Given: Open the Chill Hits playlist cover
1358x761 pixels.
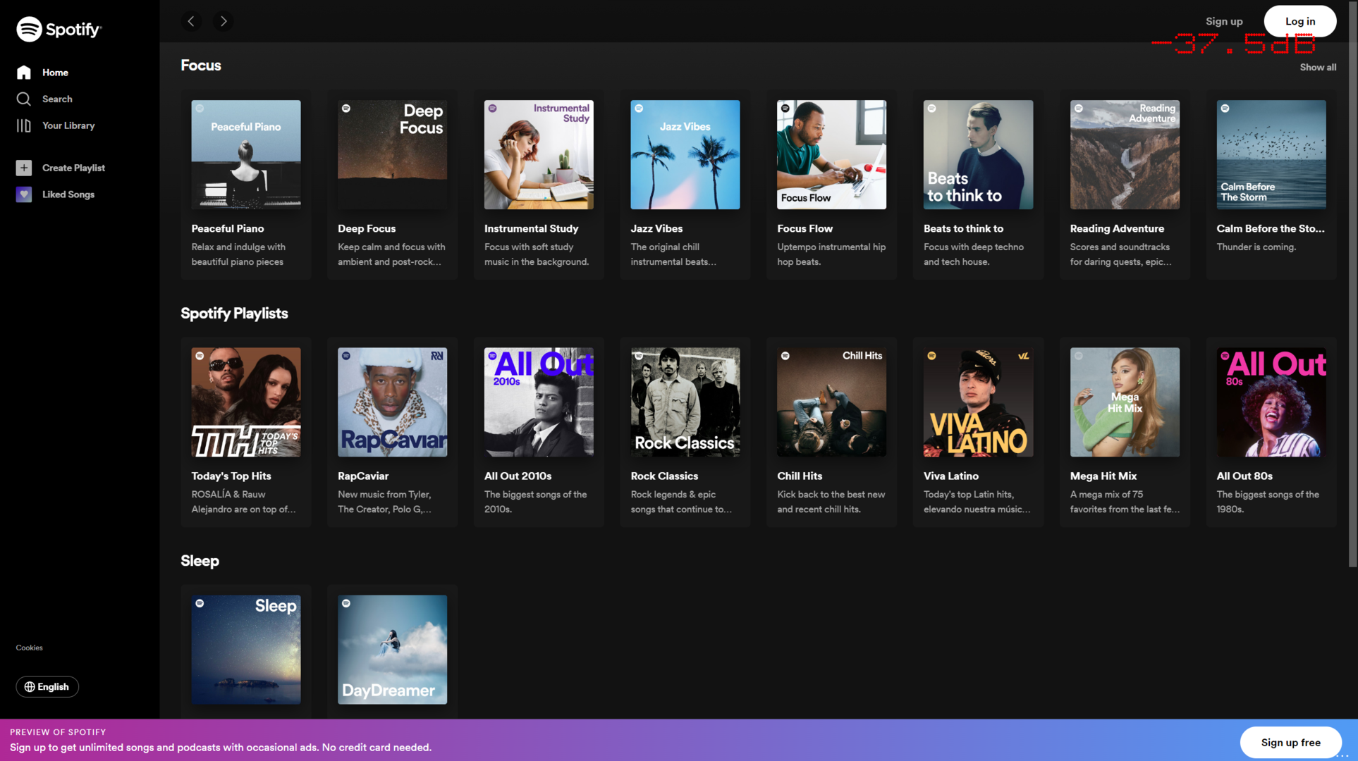Looking at the screenshot, I should (x=831, y=402).
